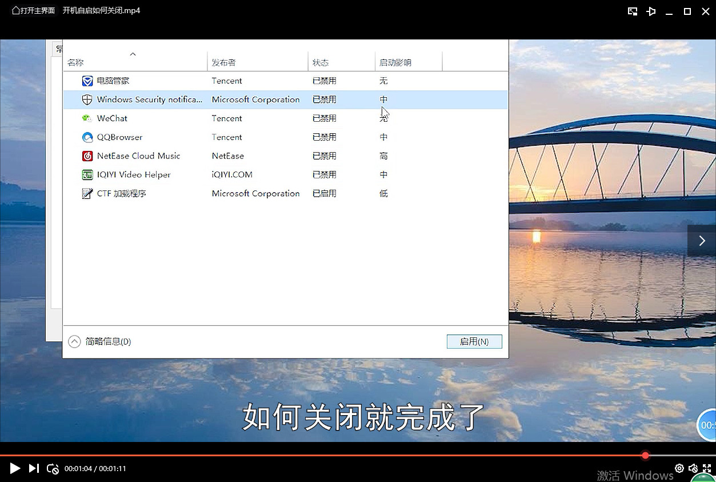The height and width of the screenshot is (482, 716).
Task: Click Microsoft Corporation in Windows Security row
Action: click(255, 99)
